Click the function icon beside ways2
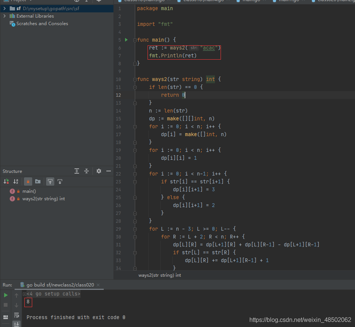 (x=12, y=199)
